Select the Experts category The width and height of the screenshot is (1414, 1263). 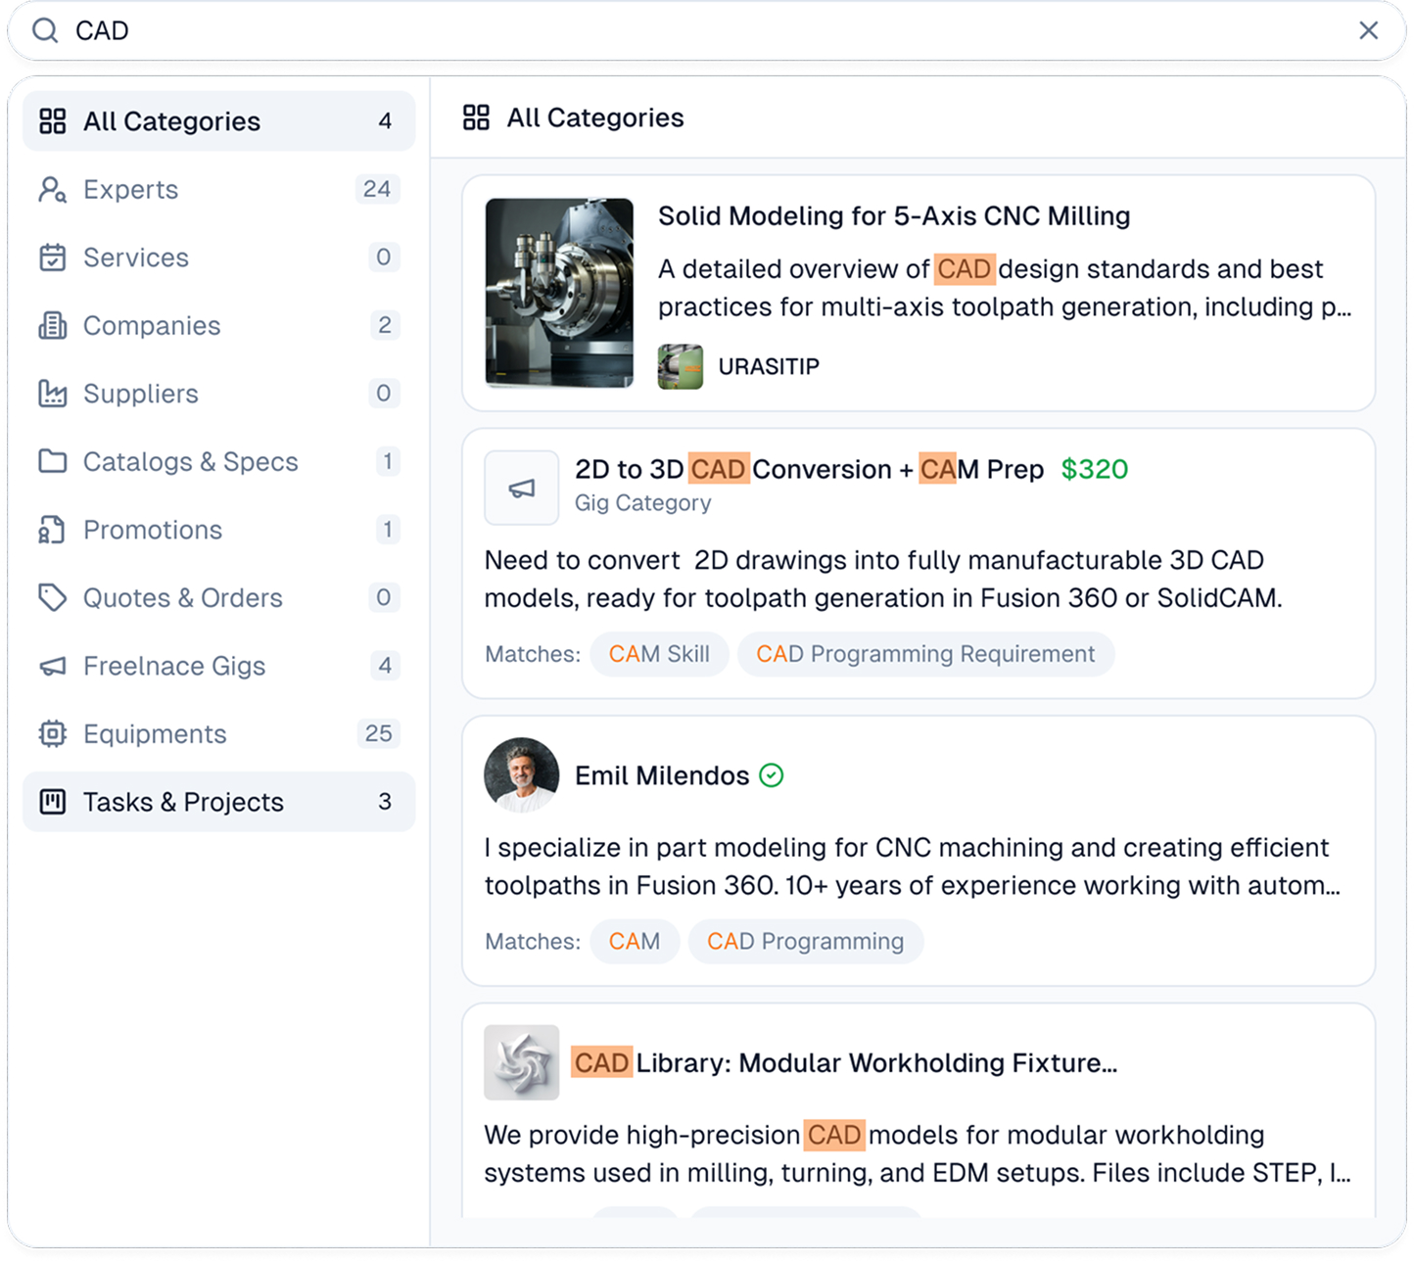tap(219, 189)
